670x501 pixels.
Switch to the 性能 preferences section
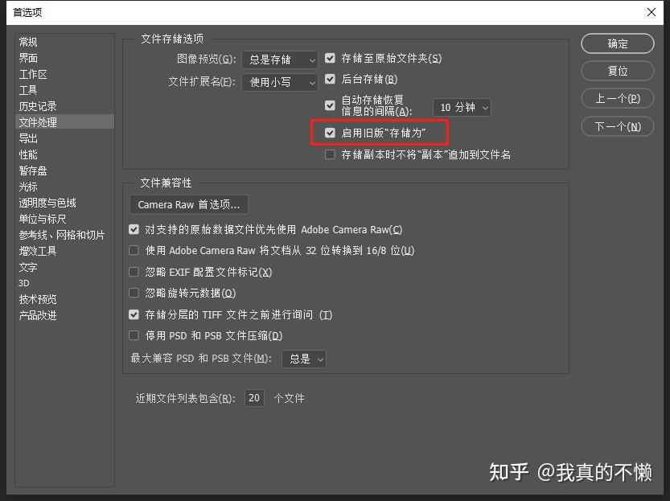pyautogui.click(x=27, y=154)
